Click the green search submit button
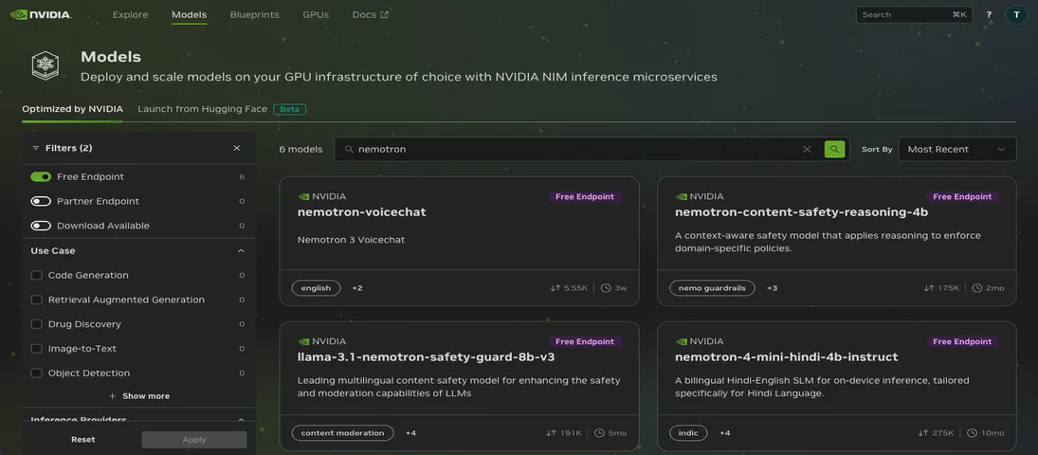1038x455 pixels. pyautogui.click(x=834, y=149)
